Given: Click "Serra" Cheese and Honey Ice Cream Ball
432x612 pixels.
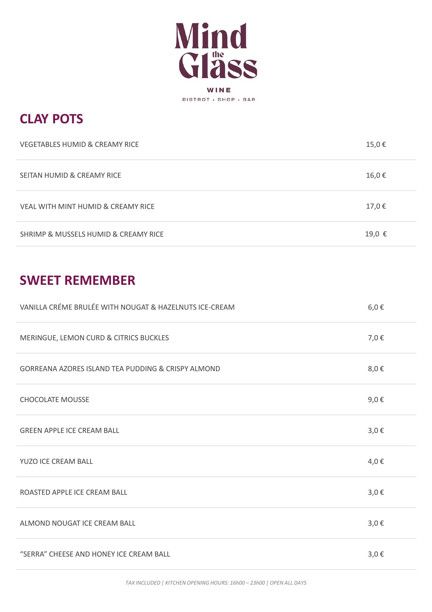Looking at the screenshot, I should coord(95,554).
